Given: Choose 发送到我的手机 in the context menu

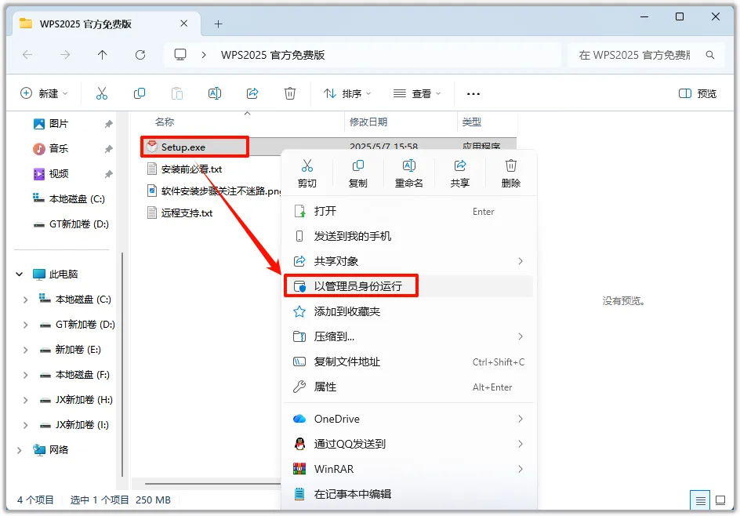Looking at the screenshot, I should pyautogui.click(x=408, y=236).
